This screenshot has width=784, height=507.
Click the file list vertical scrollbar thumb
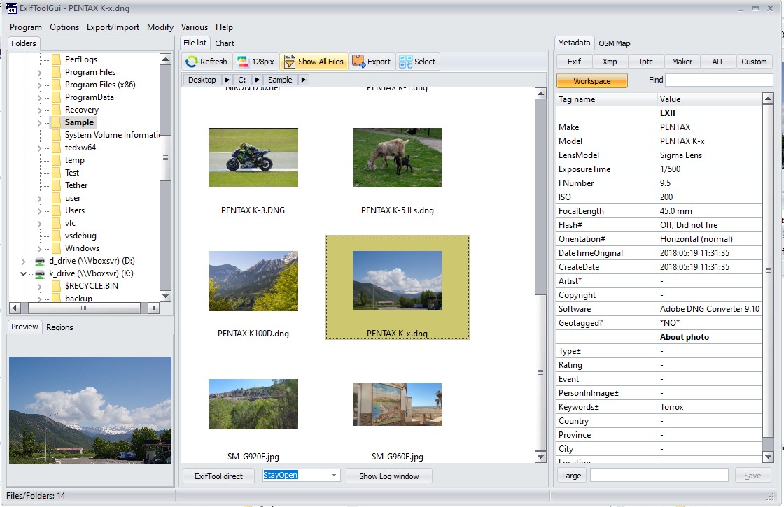[540, 372]
